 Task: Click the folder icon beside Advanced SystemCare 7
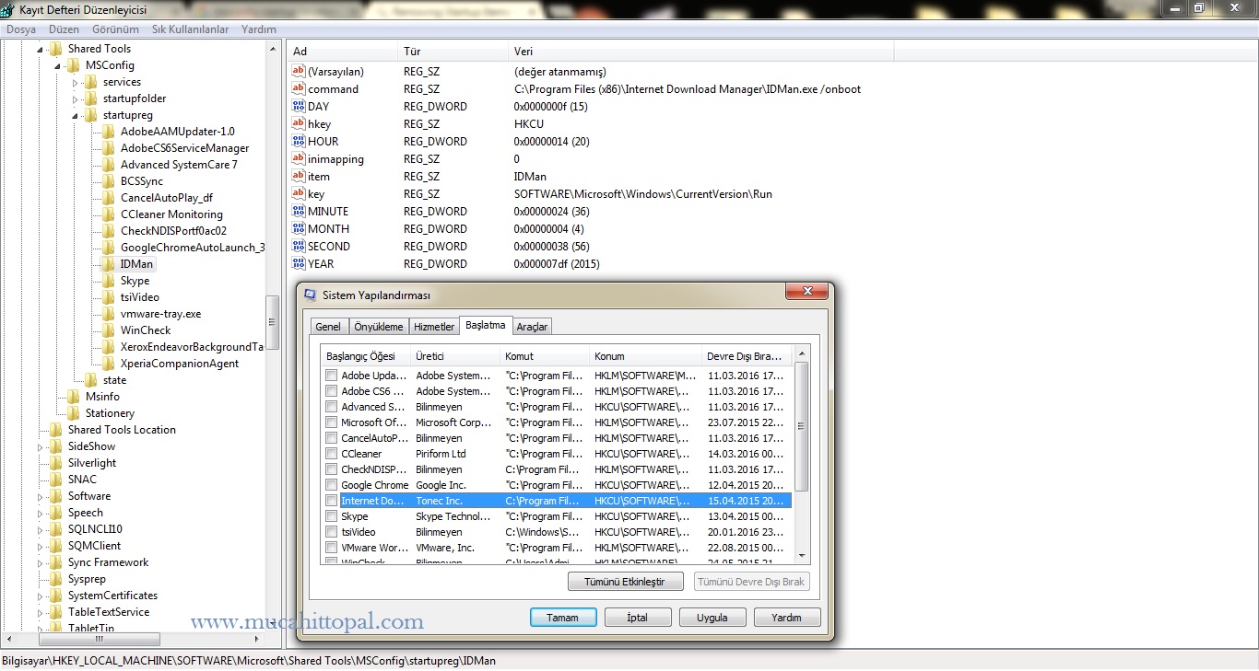pyautogui.click(x=109, y=165)
